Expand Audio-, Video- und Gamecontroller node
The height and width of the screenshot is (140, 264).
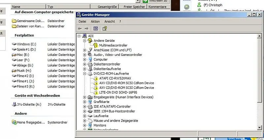coord(85,55)
